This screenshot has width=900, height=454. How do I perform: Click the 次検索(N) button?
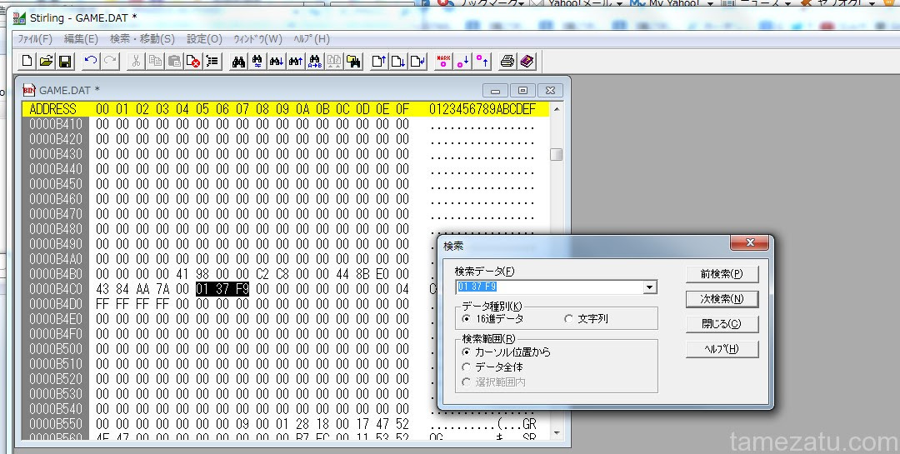click(722, 299)
